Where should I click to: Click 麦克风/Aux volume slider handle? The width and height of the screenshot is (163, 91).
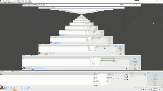[125, 76]
